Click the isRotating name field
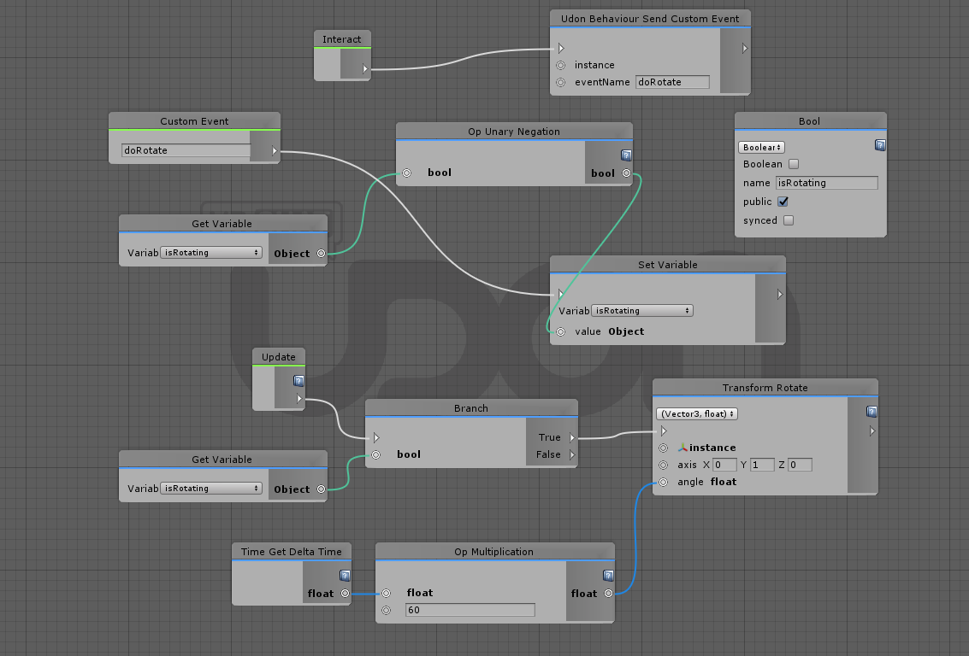Viewport: 969px width, 656px height. (x=827, y=183)
